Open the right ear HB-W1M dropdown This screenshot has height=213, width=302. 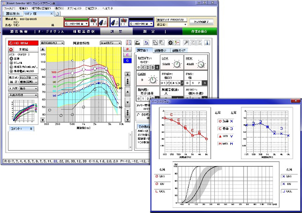(x=85, y=23)
